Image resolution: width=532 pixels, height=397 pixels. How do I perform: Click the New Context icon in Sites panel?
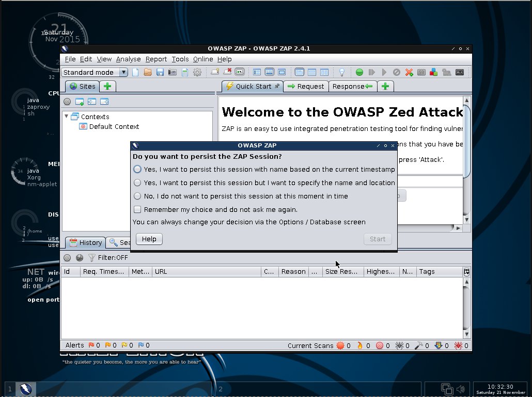(80, 102)
